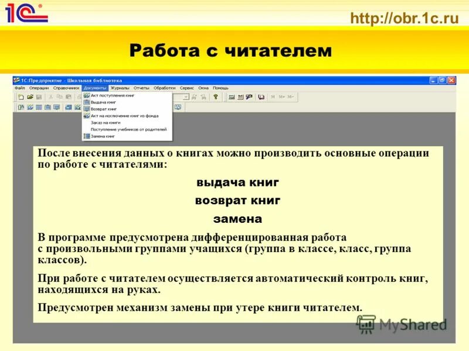Click the 1C:Предприятие title bar app icon
Image resolution: width=469 pixels, height=351 pixels.
pos(16,80)
